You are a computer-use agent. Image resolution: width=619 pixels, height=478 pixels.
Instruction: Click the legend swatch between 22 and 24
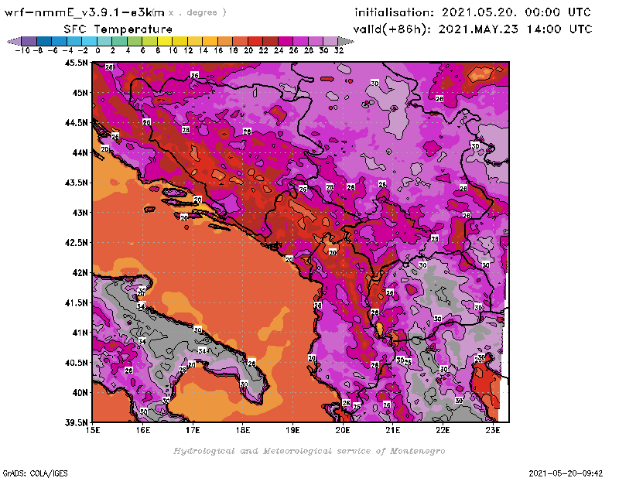[270, 41]
